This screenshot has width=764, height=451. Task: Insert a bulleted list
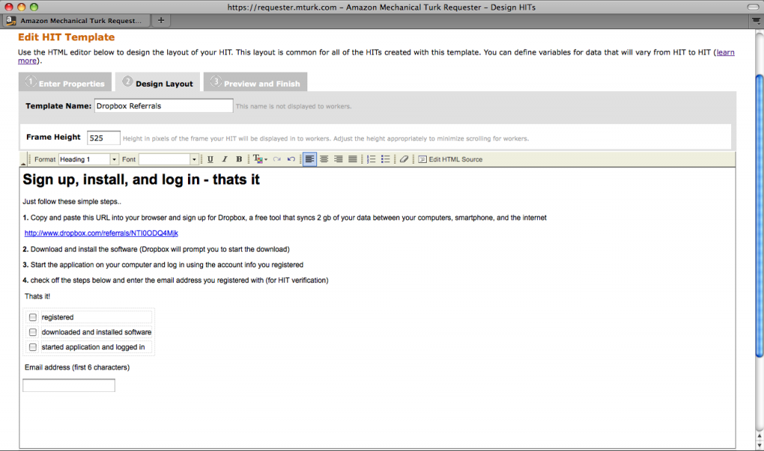386,160
